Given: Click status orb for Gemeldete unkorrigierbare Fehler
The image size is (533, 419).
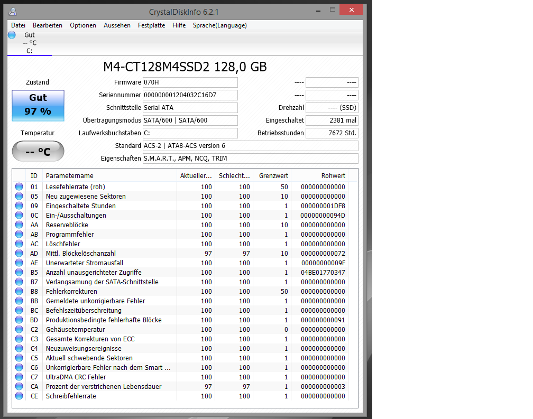Looking at the screenshot, I should [x=19, y=301].
